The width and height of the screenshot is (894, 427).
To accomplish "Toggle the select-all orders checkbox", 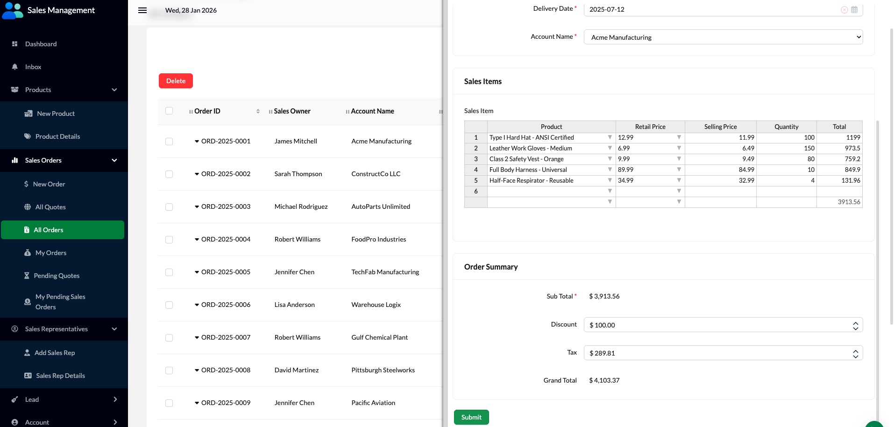I will [x=169, y=111].
